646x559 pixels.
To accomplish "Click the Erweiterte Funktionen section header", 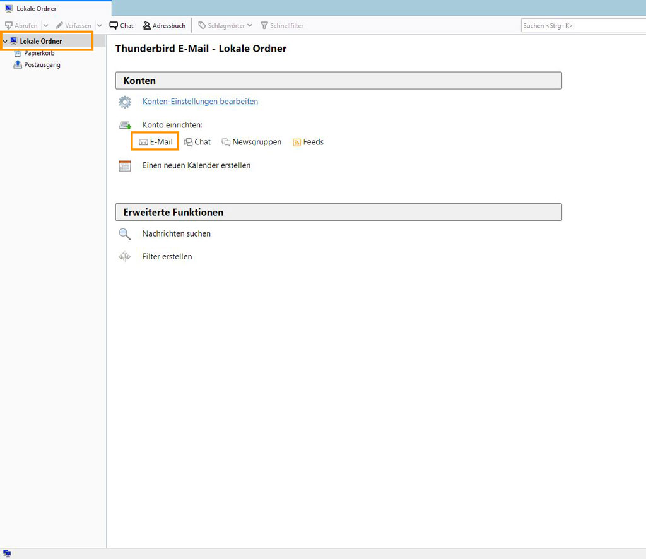I will click(x=339, y=212).
